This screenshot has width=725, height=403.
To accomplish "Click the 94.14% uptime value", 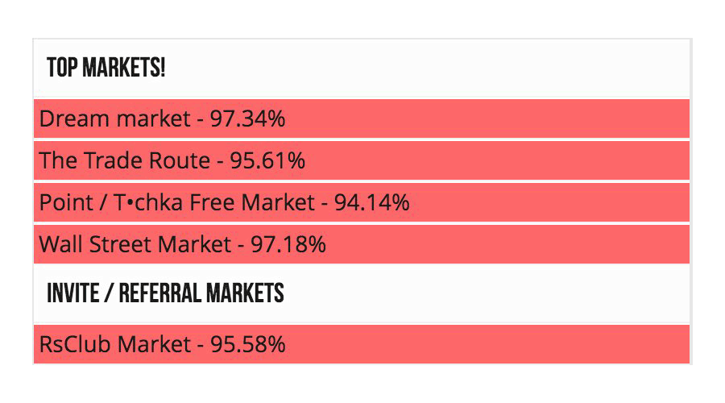I will point(371,202).
